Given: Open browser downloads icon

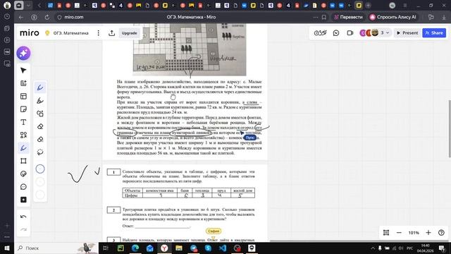Looking at the screenshot, I should pyautogui.click(x=444, y=17).
